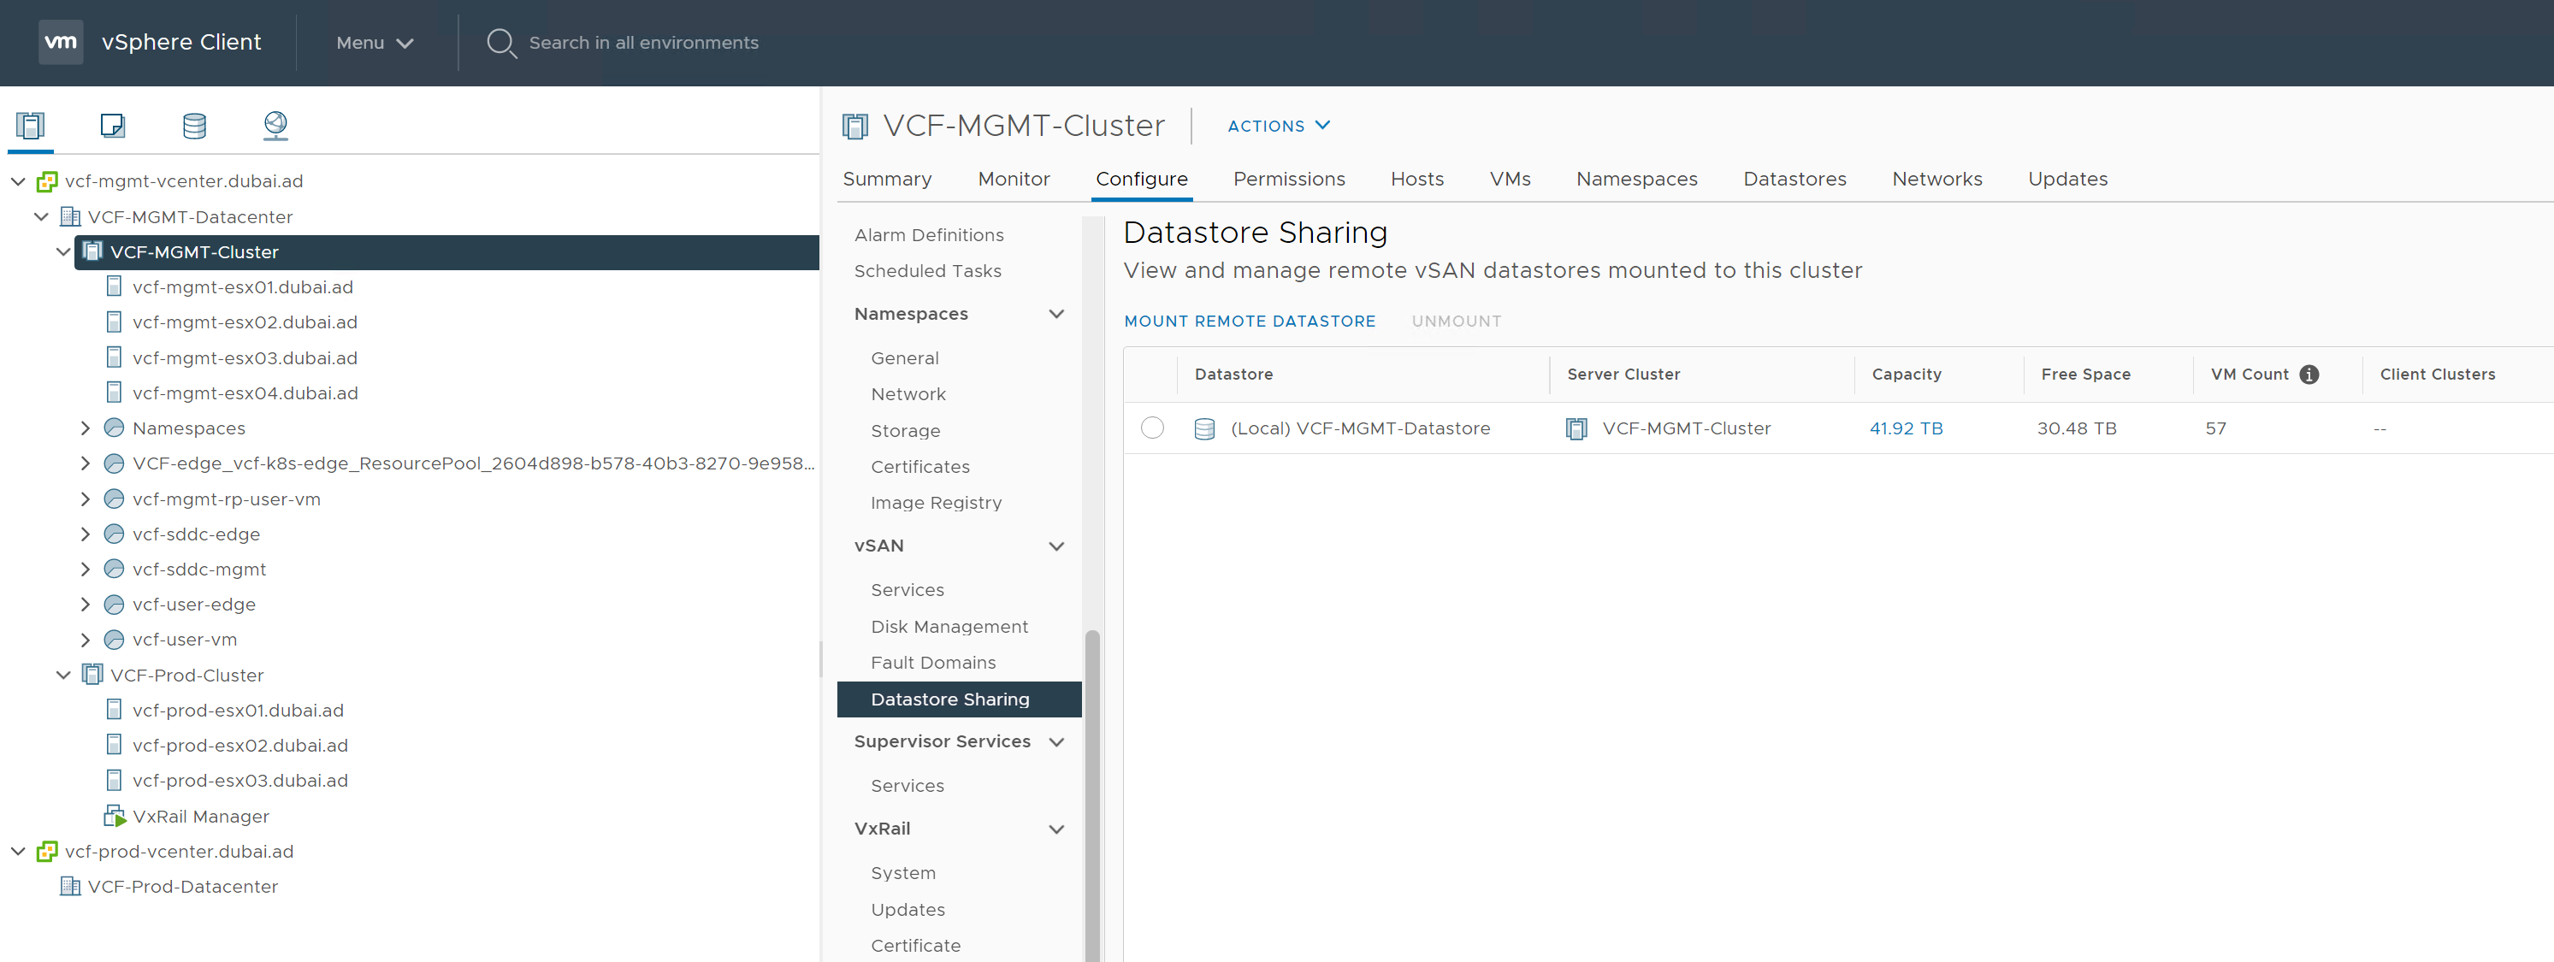Screen dimensions: 2554x962
Task: Select the radio button for VCF-MGMT-Datastore row
Action: coord(1151,428)
